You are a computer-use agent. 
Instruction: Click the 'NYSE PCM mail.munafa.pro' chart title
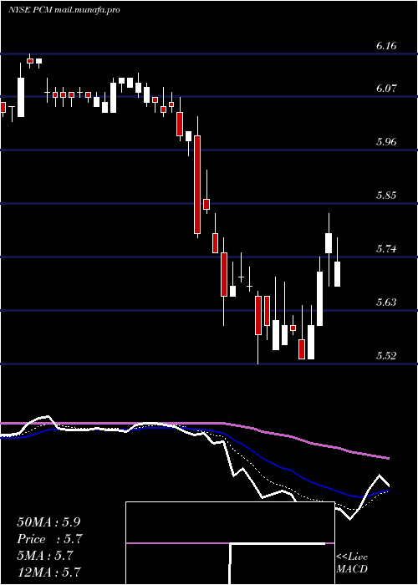[x=64, y=10]
